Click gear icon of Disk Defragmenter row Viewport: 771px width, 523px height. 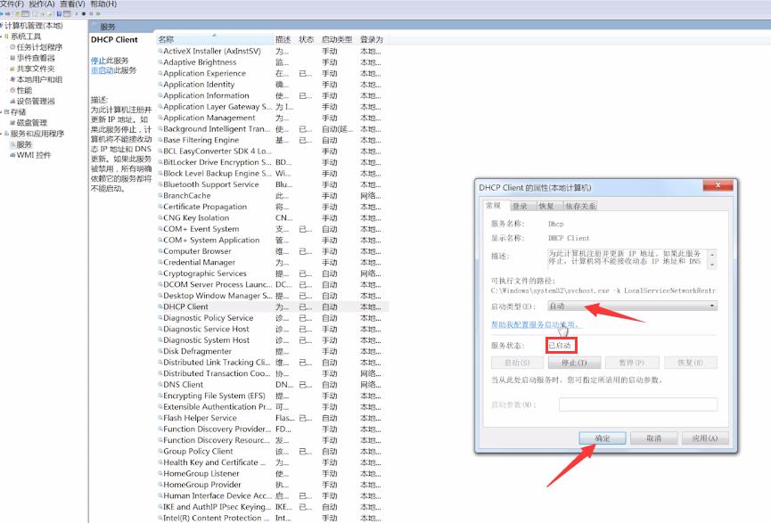point(160,351)
